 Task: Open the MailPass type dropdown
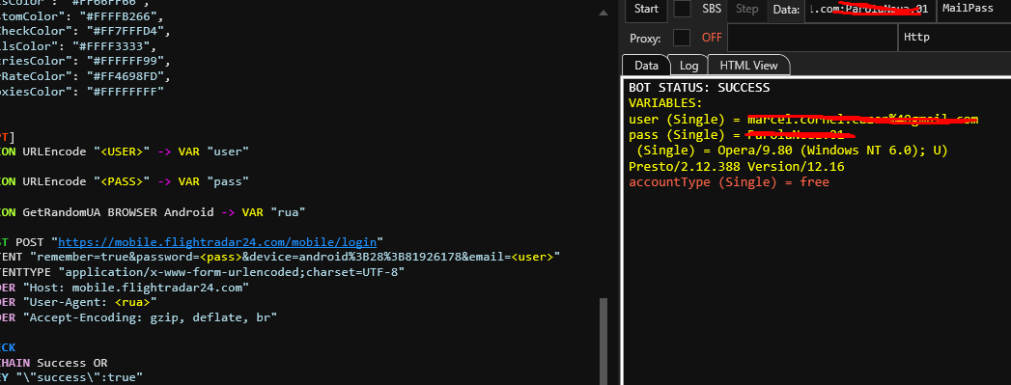coord(973,10)
